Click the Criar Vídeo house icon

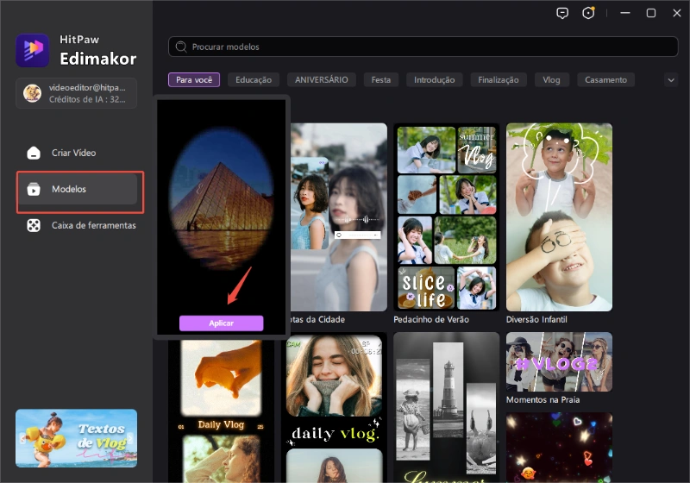tap(34, 153)
